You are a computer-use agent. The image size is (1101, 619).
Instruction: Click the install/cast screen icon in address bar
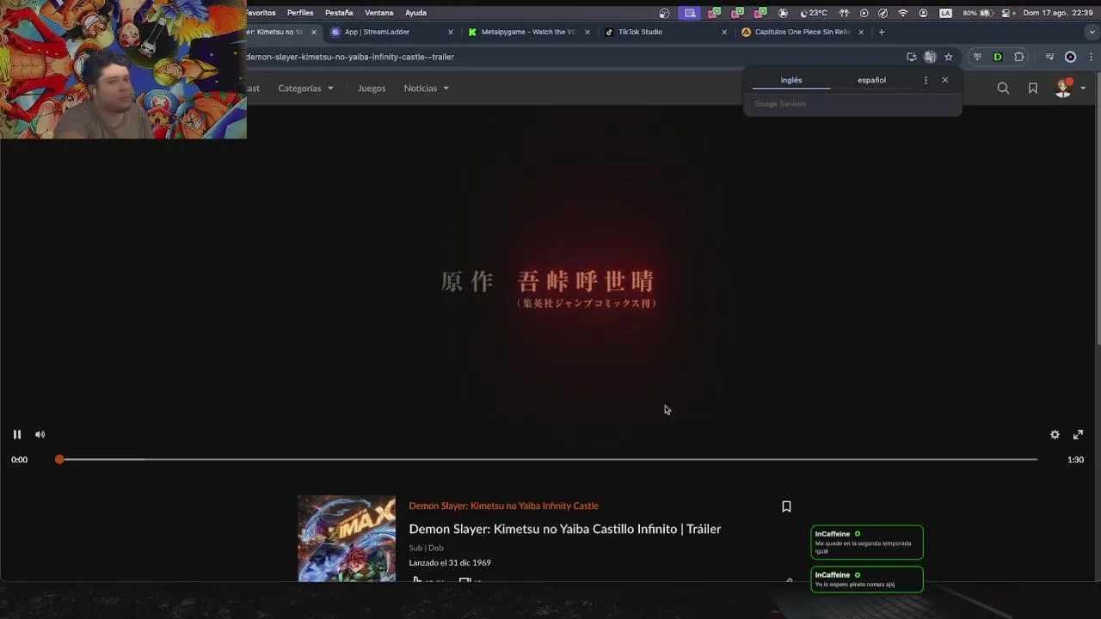coord(911,57)
